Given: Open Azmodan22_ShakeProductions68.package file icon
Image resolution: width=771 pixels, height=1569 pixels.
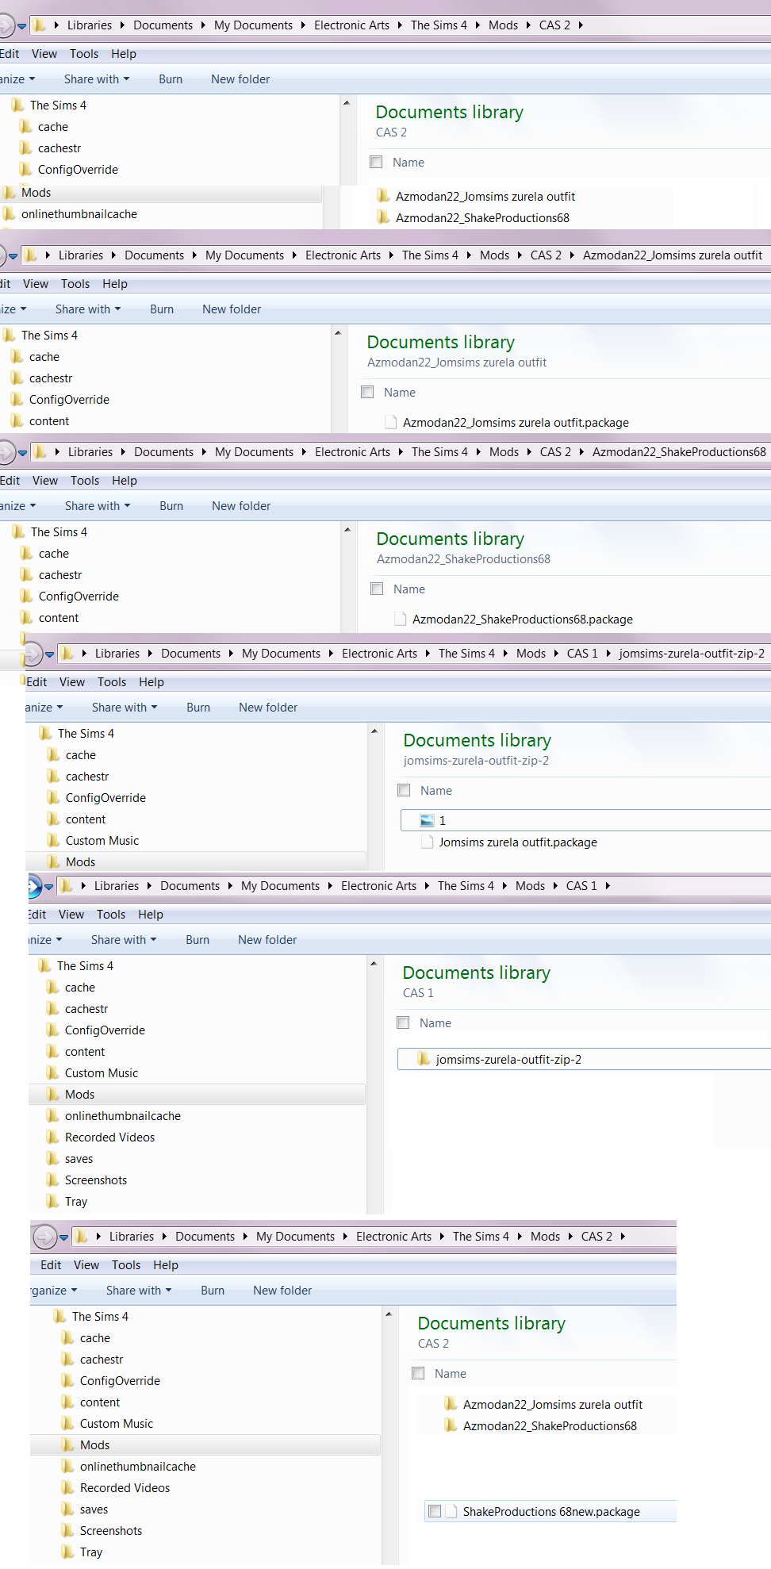Looking at the screenshot, I should (x=401, y=620).
